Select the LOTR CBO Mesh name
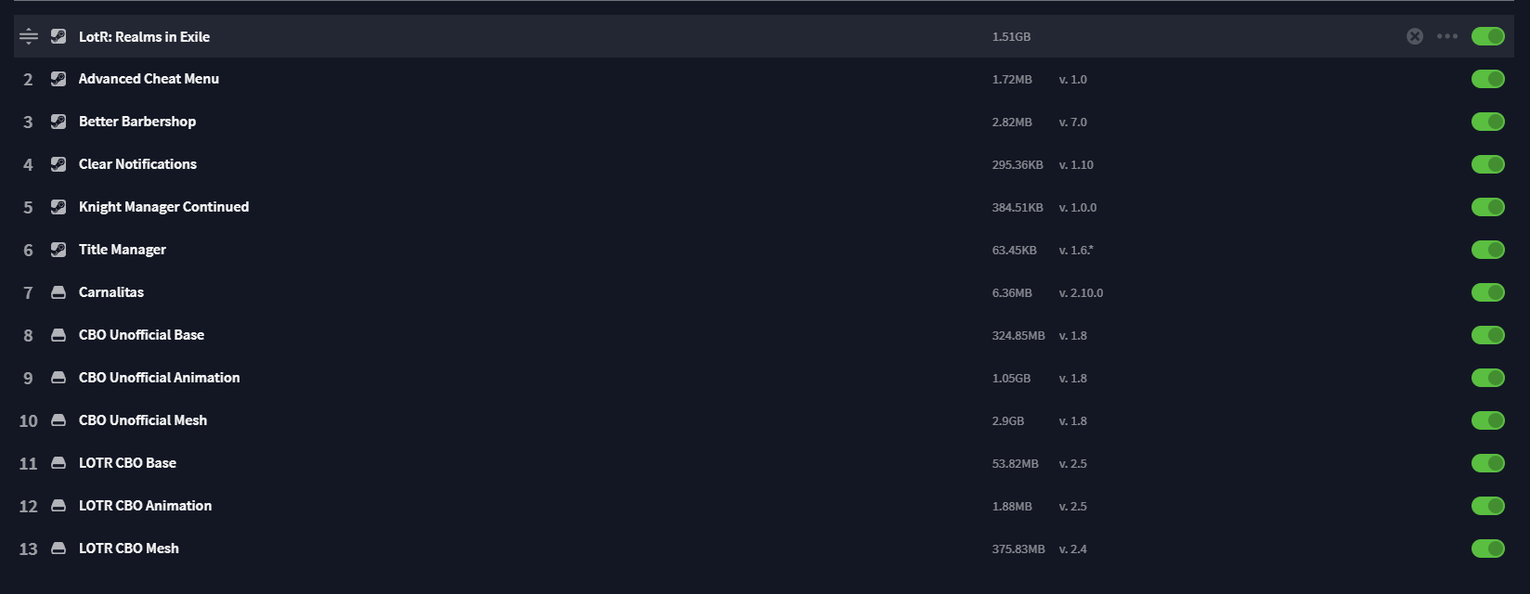The width and height of the screenshot is (1530, 594). pyautogui.click(x=129, y=549)
